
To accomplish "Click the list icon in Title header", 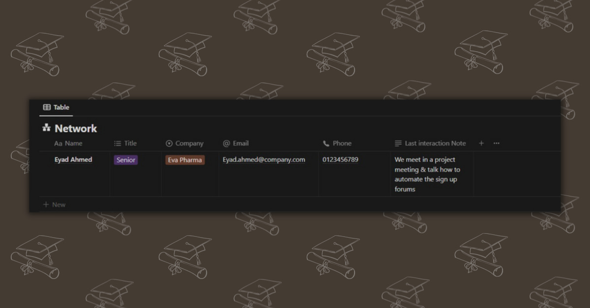I will click(118, 143).
